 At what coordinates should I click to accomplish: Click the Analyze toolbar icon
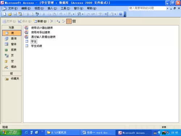(x=79, y=14)
